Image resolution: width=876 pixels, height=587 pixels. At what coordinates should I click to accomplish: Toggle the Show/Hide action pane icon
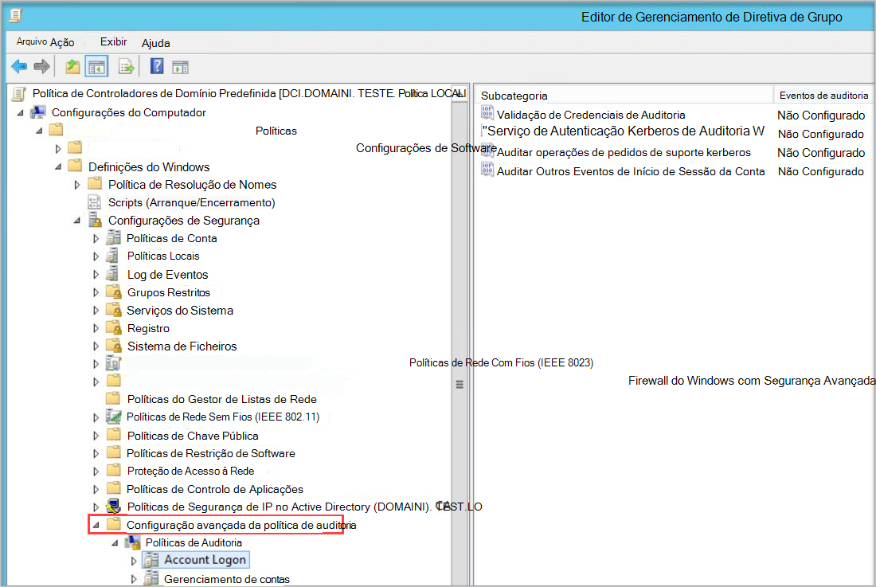click(x=180, y=68)
